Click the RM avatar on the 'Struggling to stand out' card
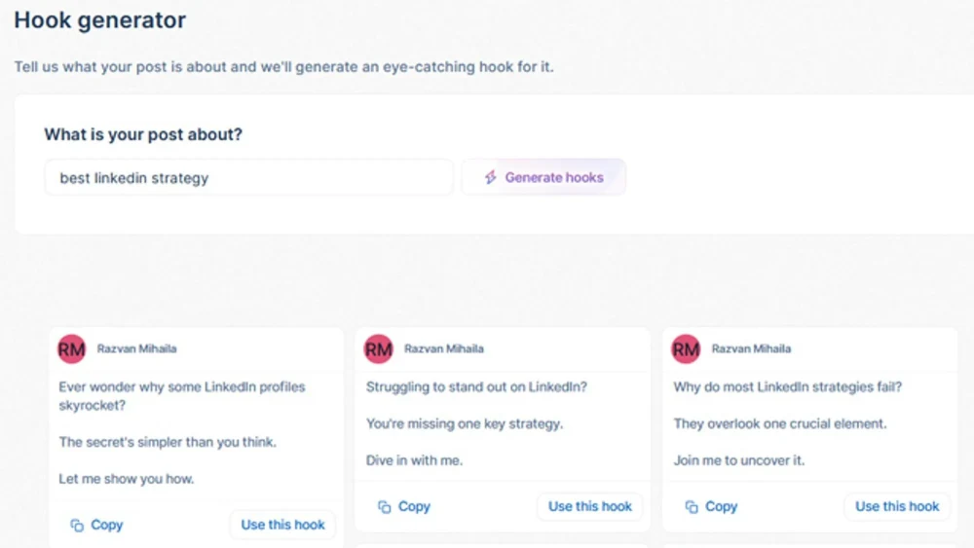 point(378,349)
